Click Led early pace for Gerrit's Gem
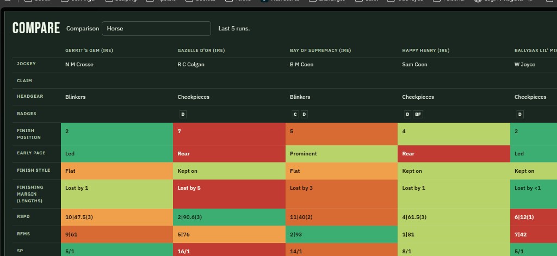The width and height of the screenshot is (557, 256). tap(117, 154)
